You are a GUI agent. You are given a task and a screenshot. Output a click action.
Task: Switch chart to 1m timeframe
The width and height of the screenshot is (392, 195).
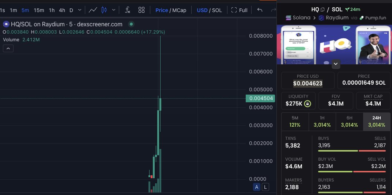coord(13,10)
